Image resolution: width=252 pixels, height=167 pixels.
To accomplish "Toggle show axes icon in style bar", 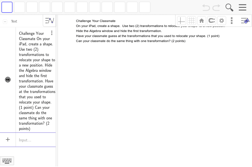I will coord(182,21).
